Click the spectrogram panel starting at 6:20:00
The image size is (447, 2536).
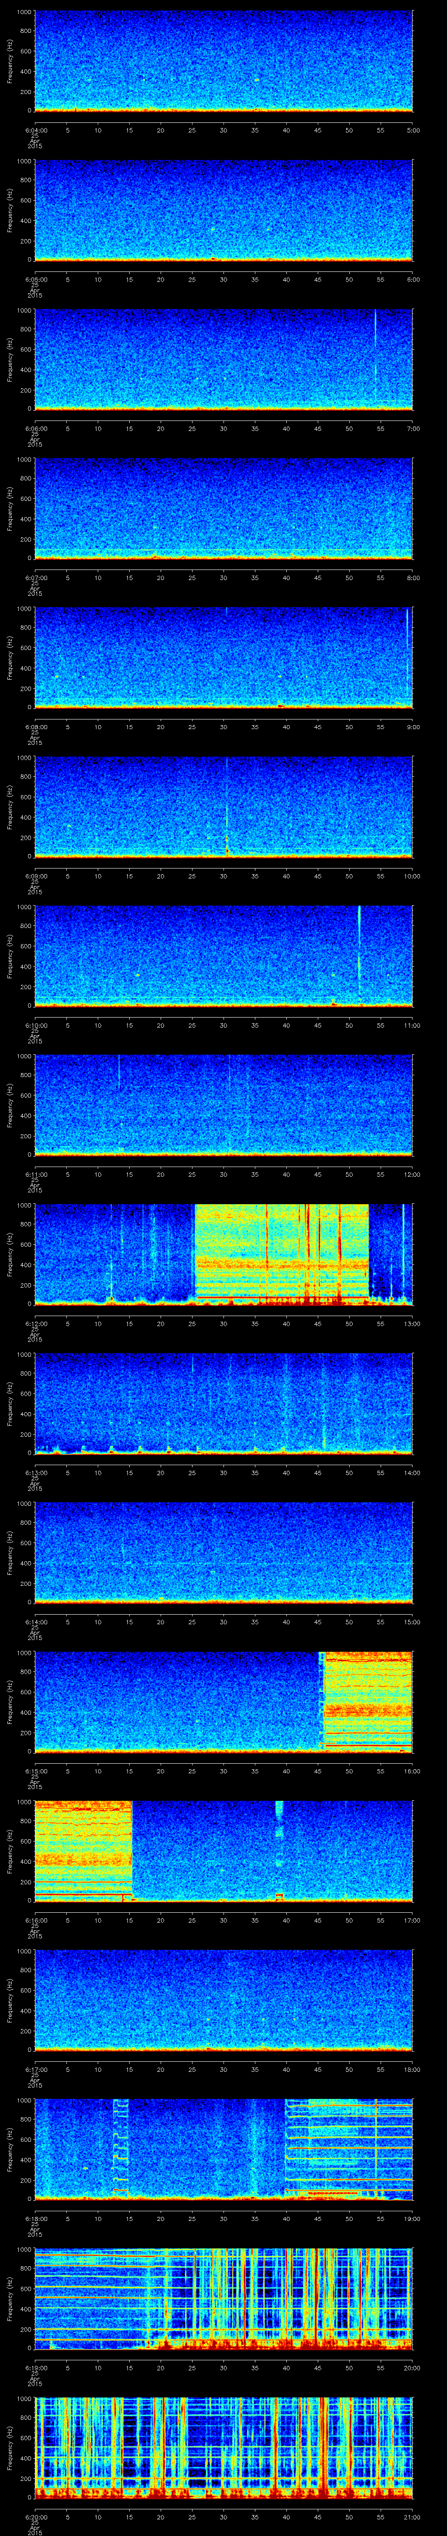coord(224,2449)
